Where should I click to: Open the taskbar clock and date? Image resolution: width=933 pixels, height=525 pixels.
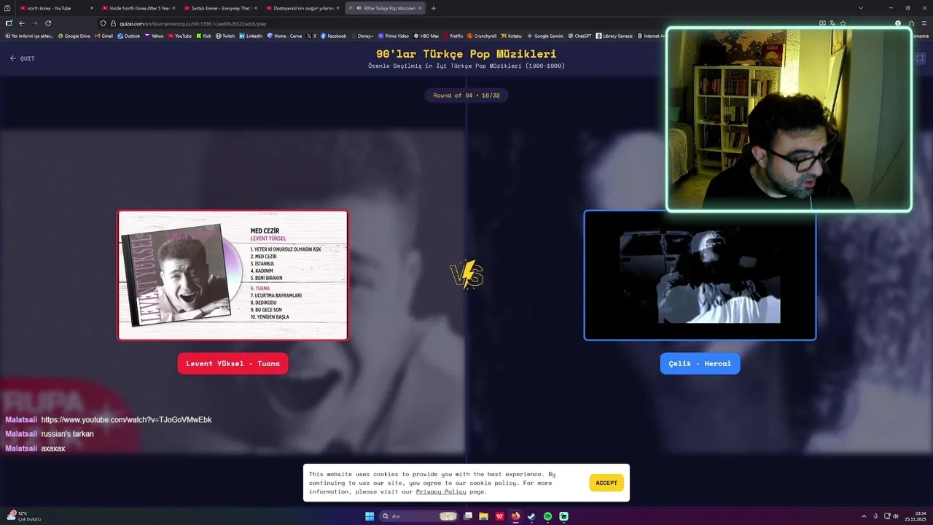click(x=916, y=516)
